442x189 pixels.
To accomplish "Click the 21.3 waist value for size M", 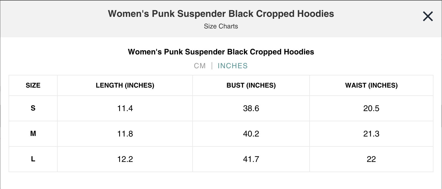I will click(371, 134).
